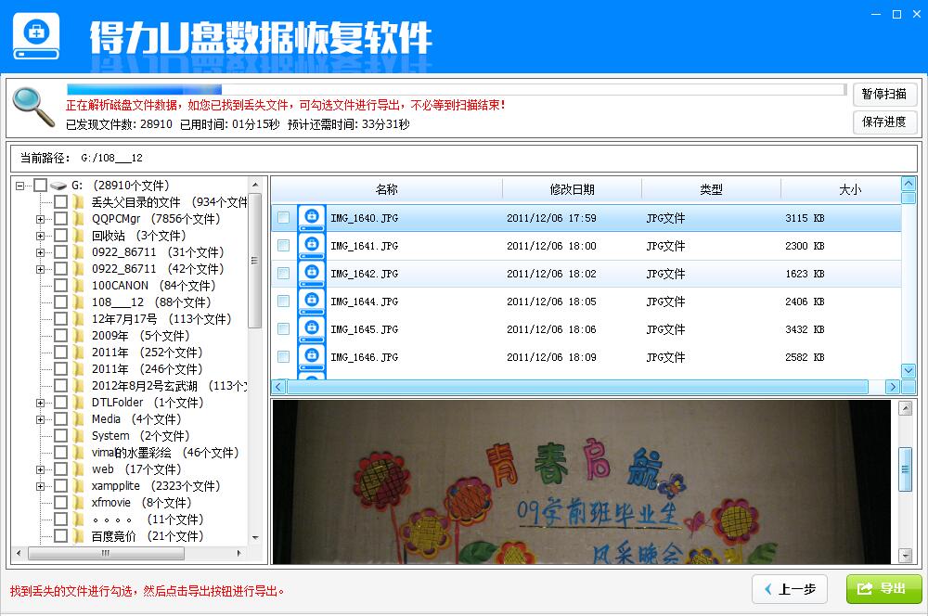Enable the checkbox for IMG_1642.JPG

point(283,271)
